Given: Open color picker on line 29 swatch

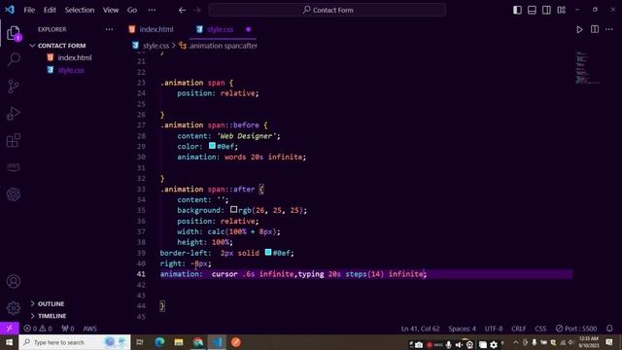Looking at the screenshot, I should [212, 146].
